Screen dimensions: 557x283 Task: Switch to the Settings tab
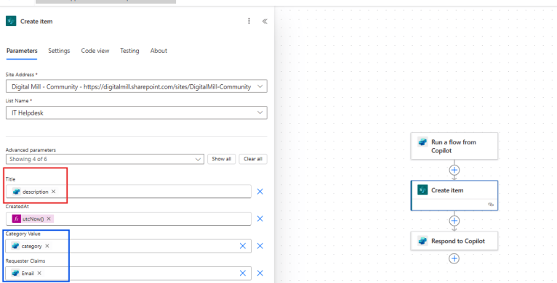[59, 51]
